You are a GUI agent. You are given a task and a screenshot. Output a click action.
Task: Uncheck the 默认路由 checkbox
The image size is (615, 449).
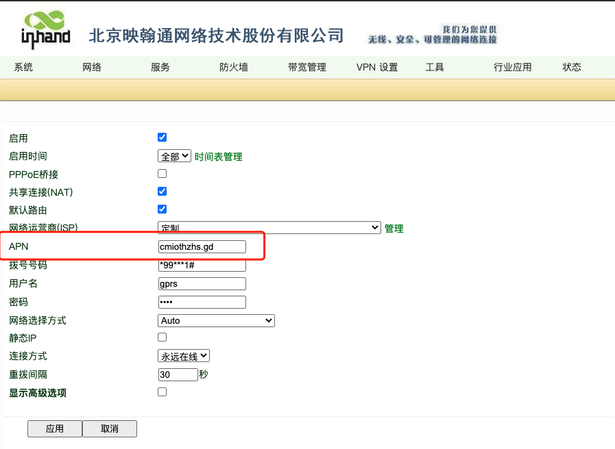(x=162, y=209)
